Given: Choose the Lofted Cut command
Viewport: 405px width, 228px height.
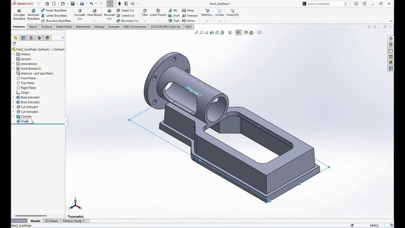Looking at the screenshot, I should [125, 15].
